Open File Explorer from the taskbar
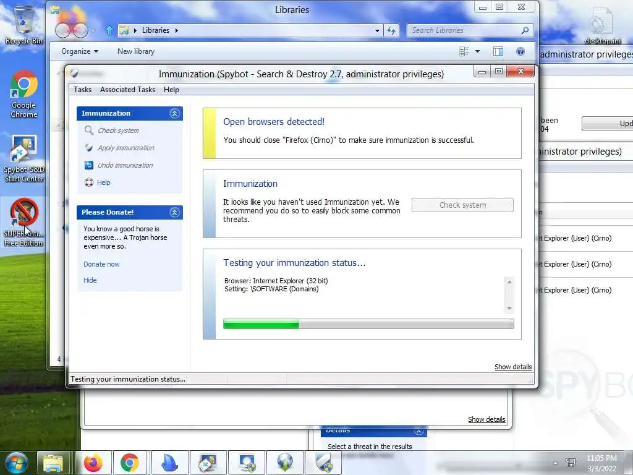Image resolution: width=633 pixels, height=475 pixels. pos(53,463)
